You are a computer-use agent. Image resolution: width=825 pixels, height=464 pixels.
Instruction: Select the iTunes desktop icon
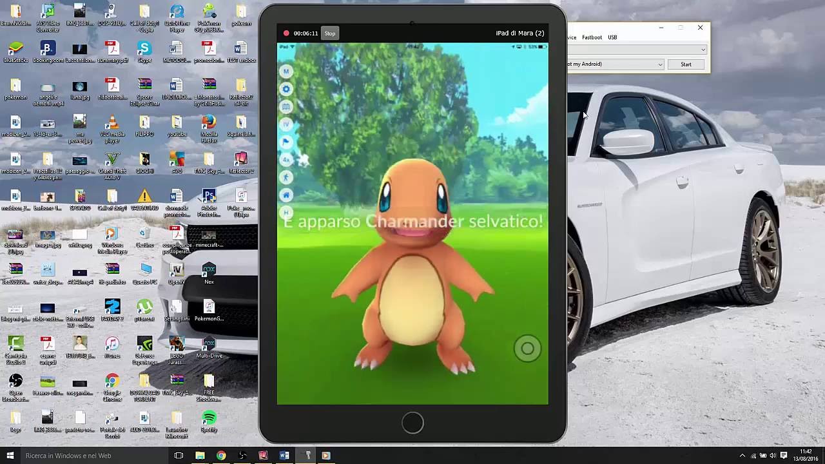[112, 348]
